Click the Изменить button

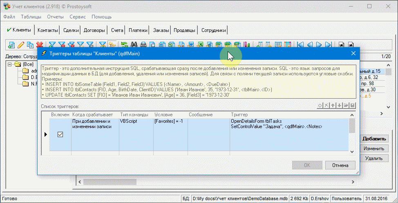click(x=374, y=149)
